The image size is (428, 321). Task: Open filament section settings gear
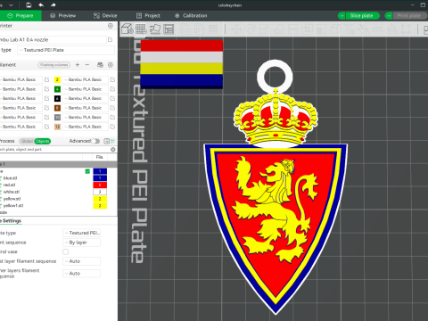click(111, 65)
